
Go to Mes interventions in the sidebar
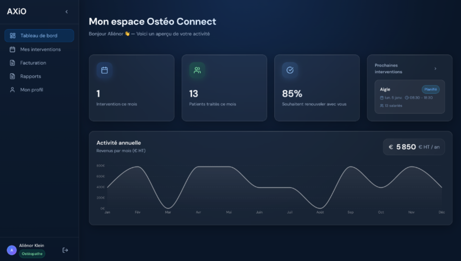[x=40, y=49]
